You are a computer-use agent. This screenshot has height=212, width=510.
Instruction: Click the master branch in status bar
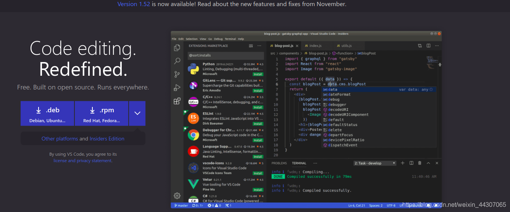pos(181,206)
